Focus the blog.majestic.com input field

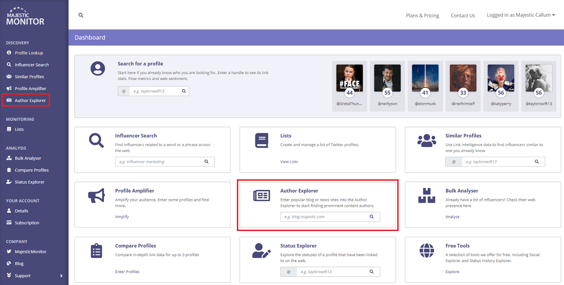(x=323, y=217)
